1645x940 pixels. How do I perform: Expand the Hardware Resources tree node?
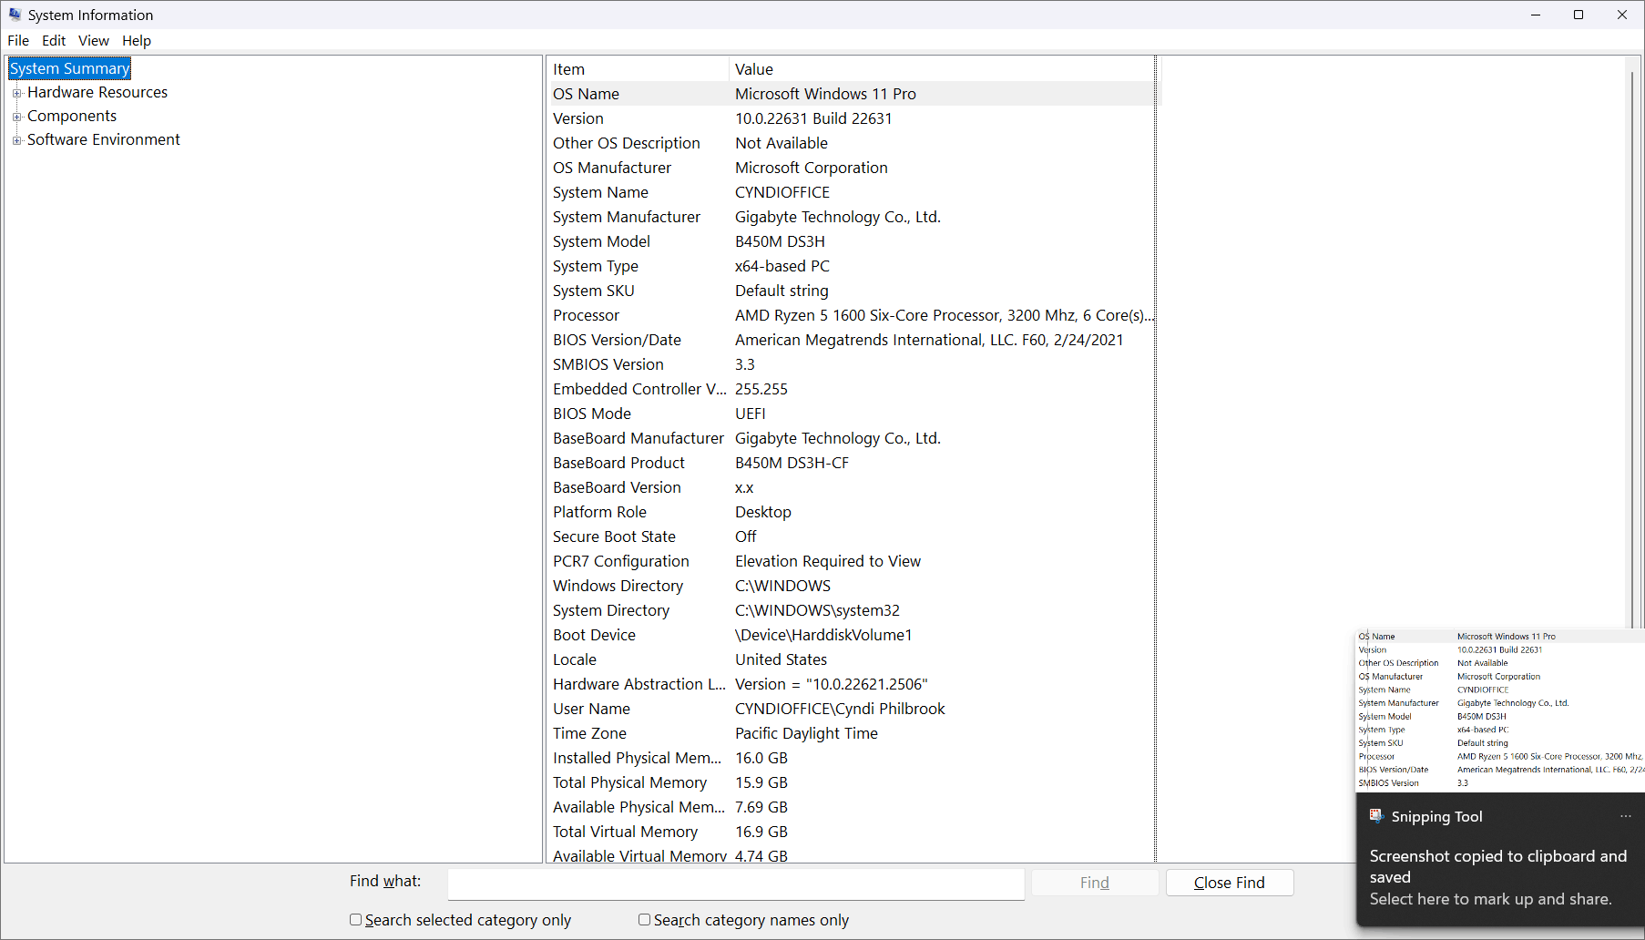16,93
